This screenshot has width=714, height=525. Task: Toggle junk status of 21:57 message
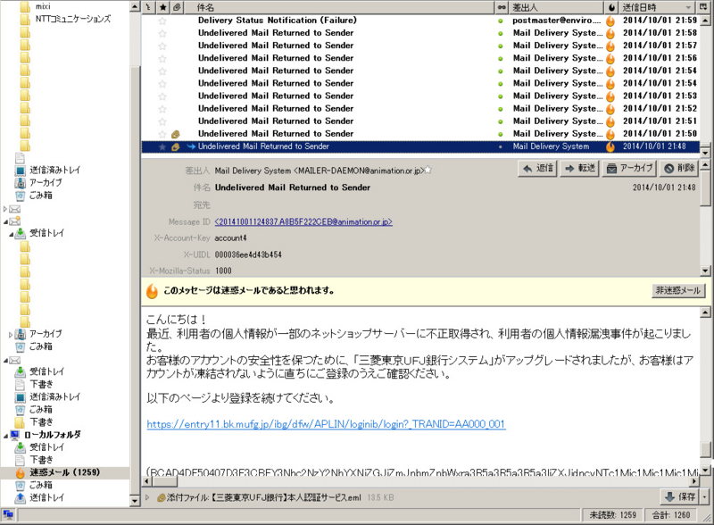tap(610, 46)
